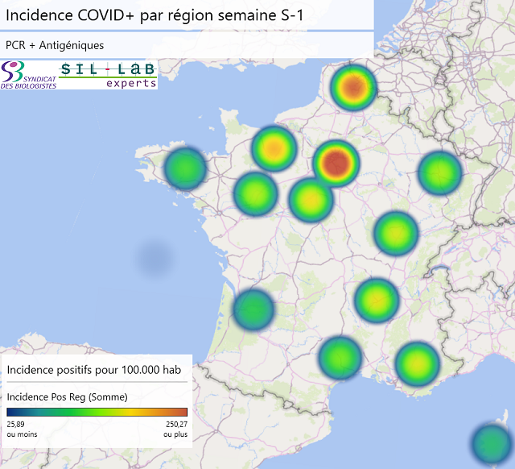The width and height of the screenshot is (515, 469).
Task: Click legend heading 'Incidence positifs pour 100.000 hab'
Action: (x=94, y=370)
